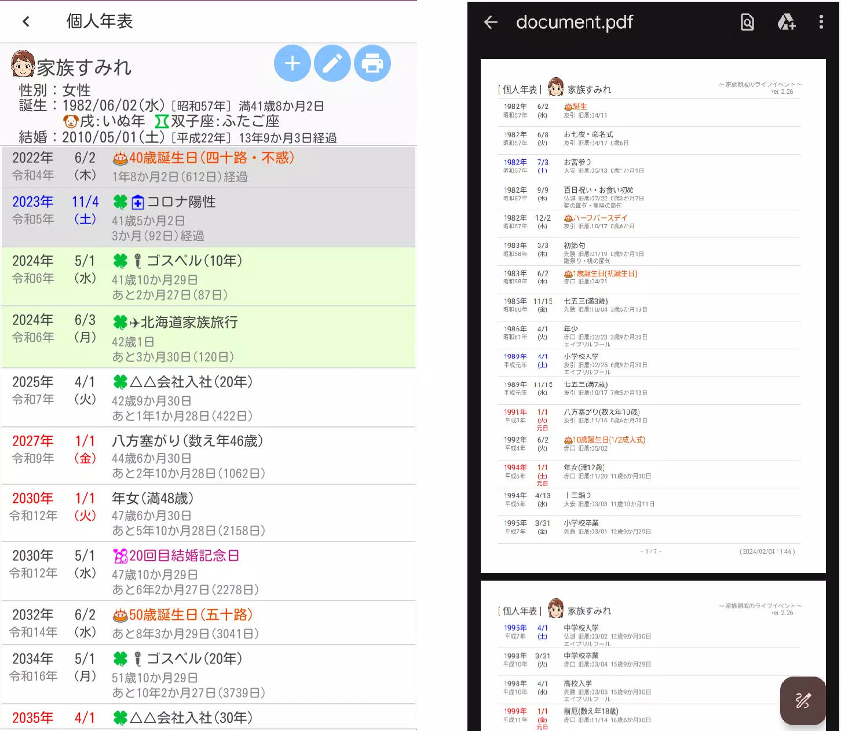The width and height of the screenshot is (841, 731).
Task: Open the PDF viewer's three-dot menu
Action: coord(821,22)
